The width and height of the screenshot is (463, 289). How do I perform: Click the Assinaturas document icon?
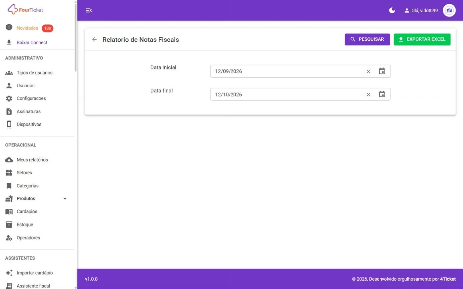[9, 111]
